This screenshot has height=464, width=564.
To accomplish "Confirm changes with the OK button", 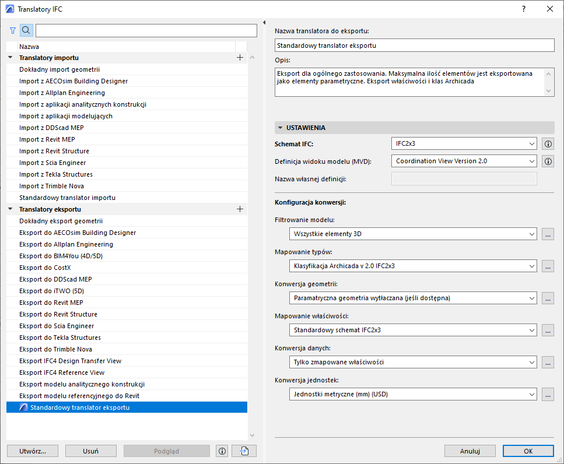I will (x=527, y=451).
